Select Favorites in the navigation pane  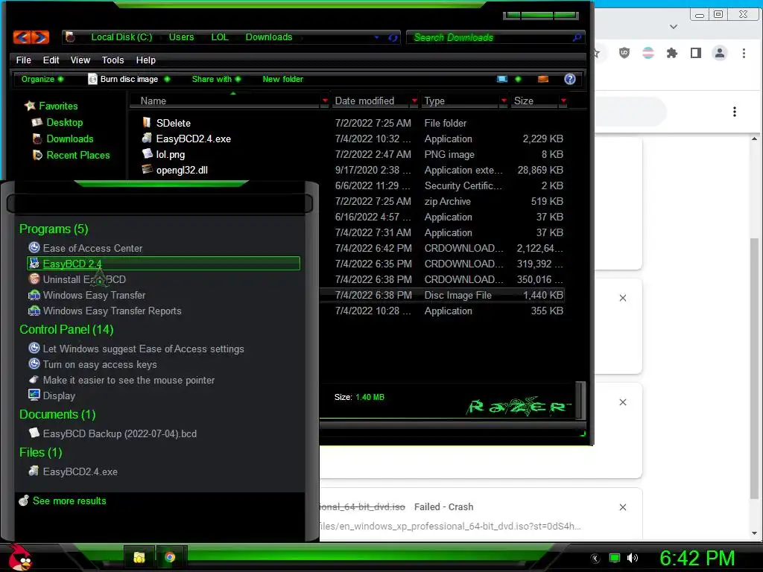coord(58,106)
